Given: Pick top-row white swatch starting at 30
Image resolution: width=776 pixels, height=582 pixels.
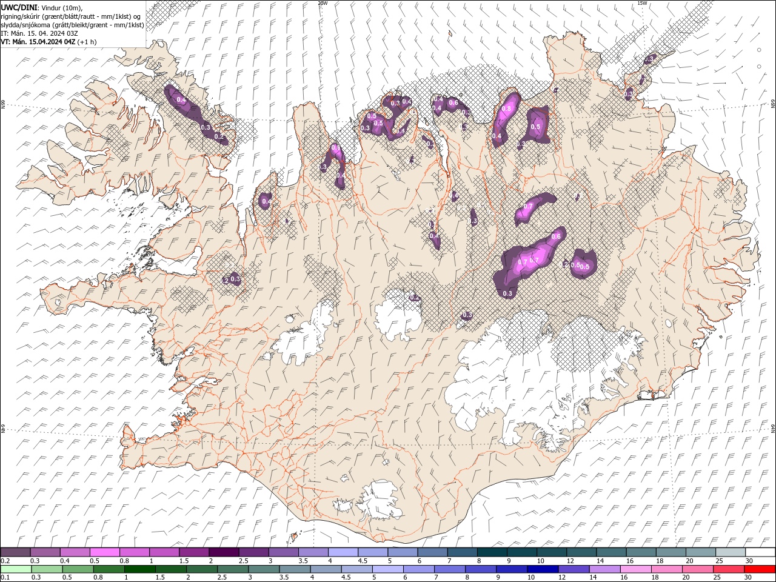Looking at the screenshot, I should point(761,552).
